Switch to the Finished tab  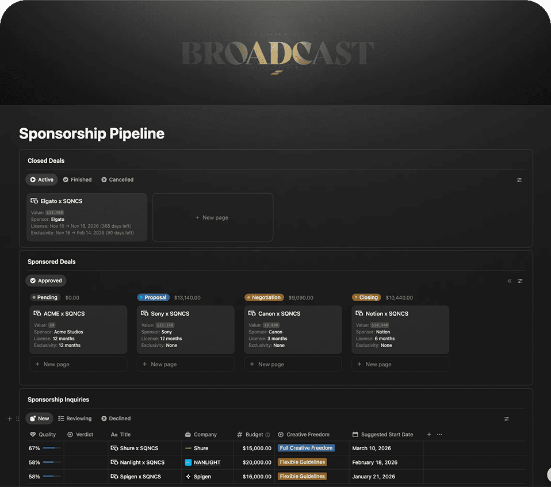[77, 179]
